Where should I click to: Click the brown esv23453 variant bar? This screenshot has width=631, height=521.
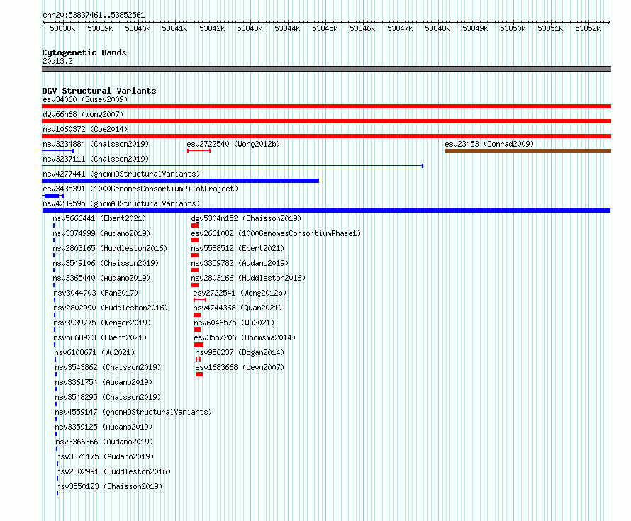coord(528,151)
